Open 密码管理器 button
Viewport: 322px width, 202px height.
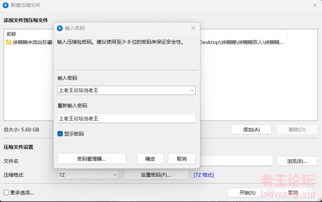point(92,159)
